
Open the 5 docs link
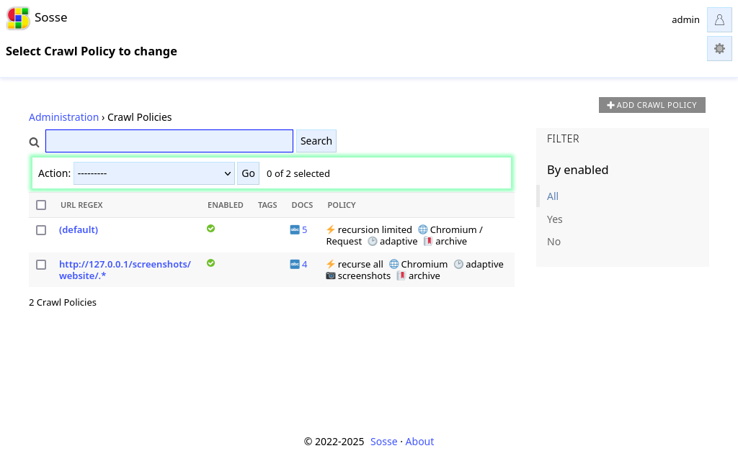click(x=305, y=229)
